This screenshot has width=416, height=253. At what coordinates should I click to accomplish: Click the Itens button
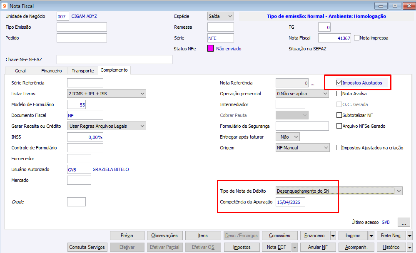[x=203, y=236]
